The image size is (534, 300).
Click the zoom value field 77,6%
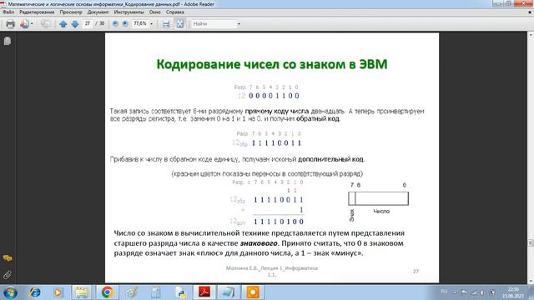(140, 24)
